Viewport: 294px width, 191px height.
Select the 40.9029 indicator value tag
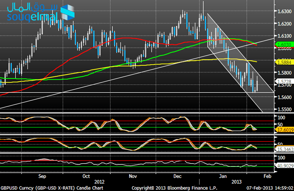click(x=284, y=165)
